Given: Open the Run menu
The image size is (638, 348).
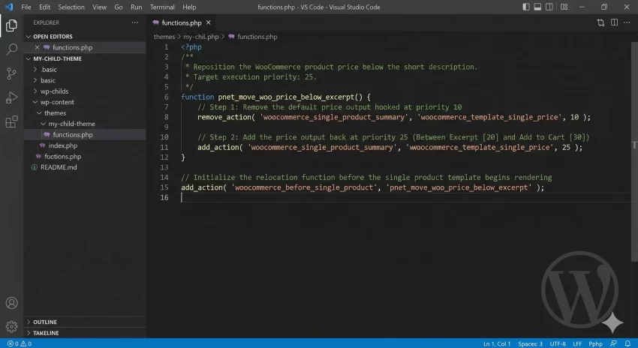Looking at the screenshot, I should (x=137, y=7).
